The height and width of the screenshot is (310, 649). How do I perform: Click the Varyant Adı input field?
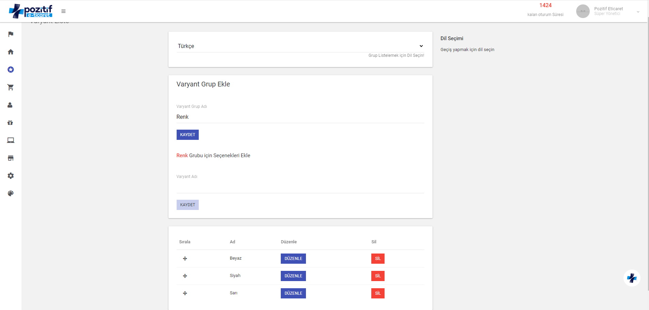(300, 186)
